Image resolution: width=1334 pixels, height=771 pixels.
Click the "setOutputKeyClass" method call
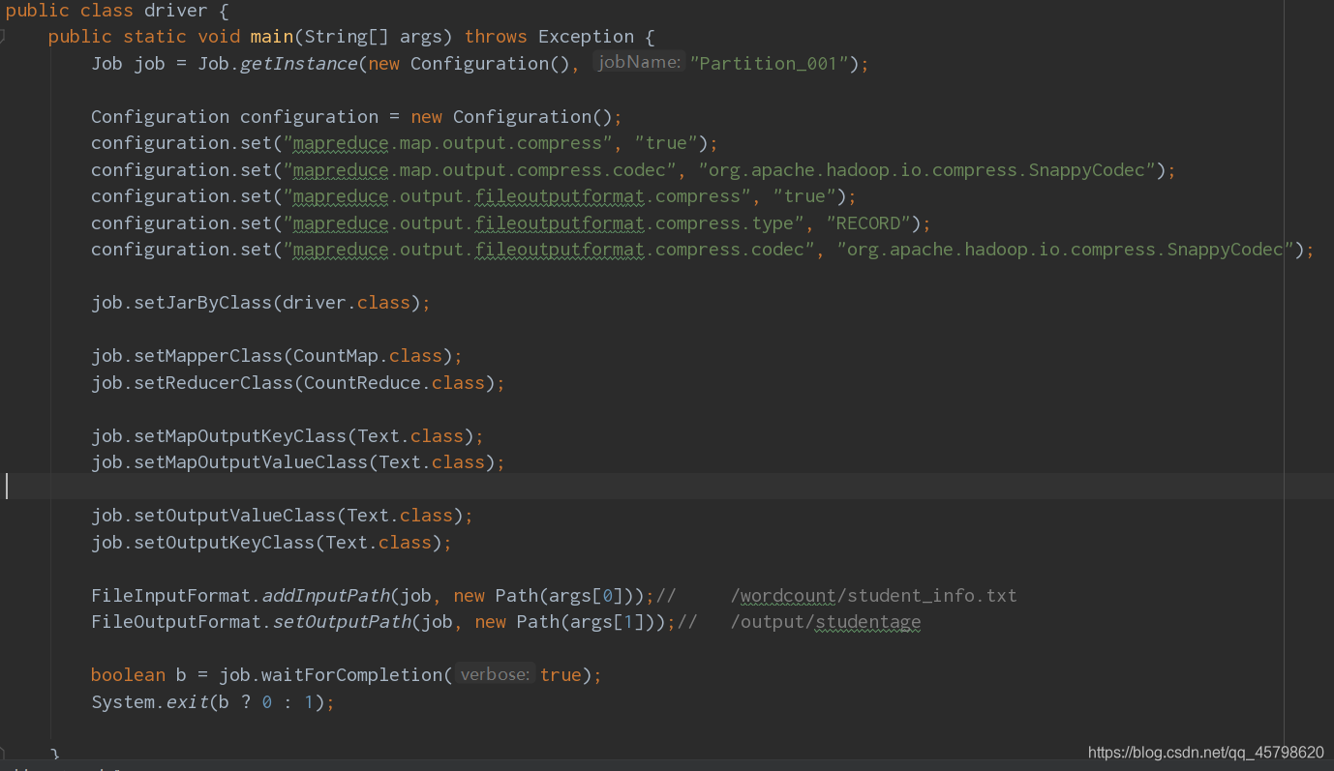coord(225,543)
